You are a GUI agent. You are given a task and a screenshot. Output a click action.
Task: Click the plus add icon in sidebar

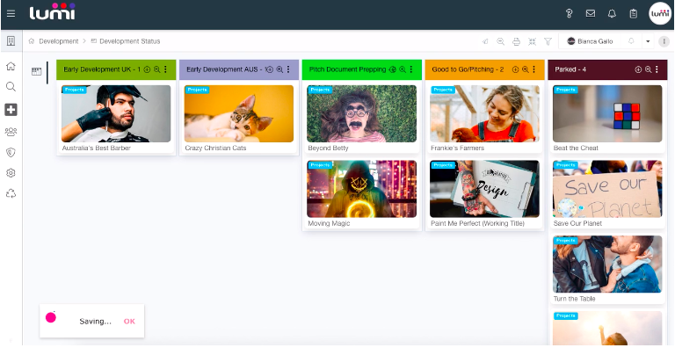pyautogui.click(x=11, y=110)
